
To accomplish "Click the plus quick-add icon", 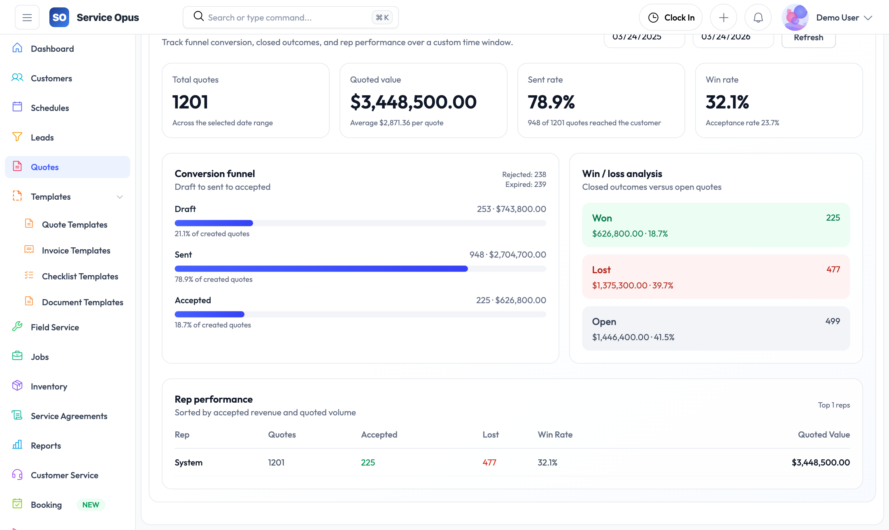I will coord(724,18).
